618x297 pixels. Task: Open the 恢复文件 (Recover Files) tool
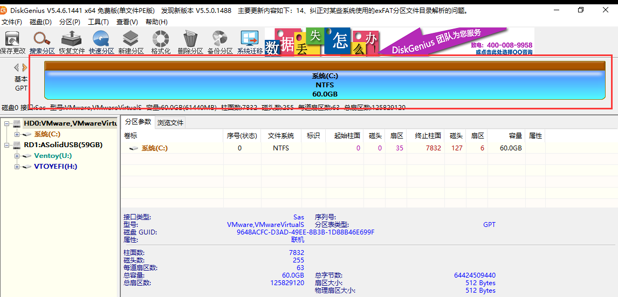(x=71, y=42)
